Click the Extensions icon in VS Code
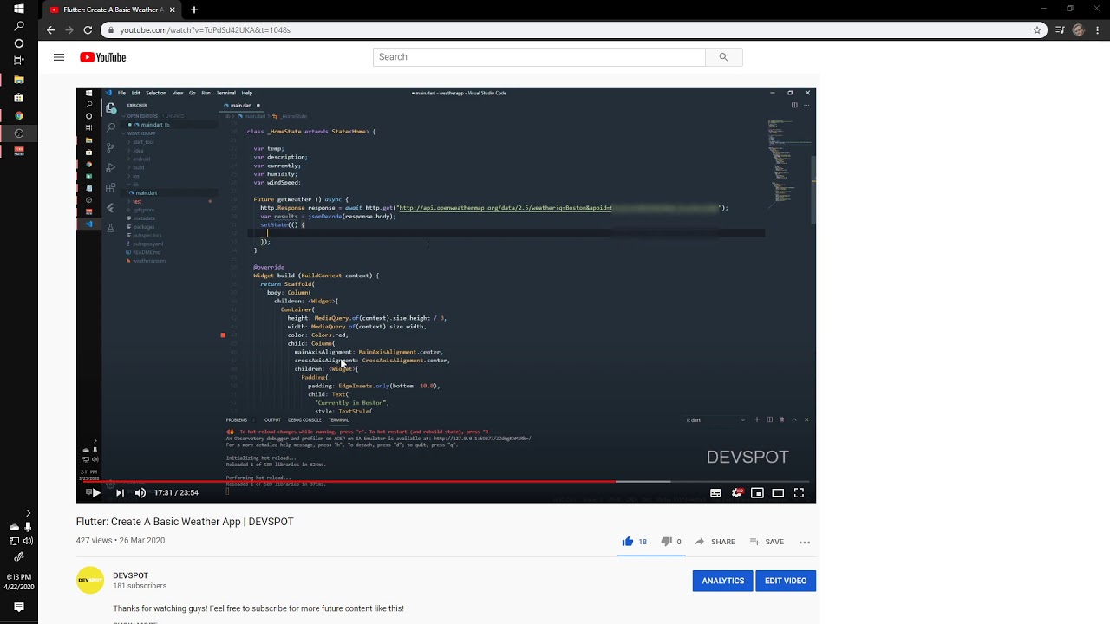This screenshot has height=624, width=1110. point(110,187)
